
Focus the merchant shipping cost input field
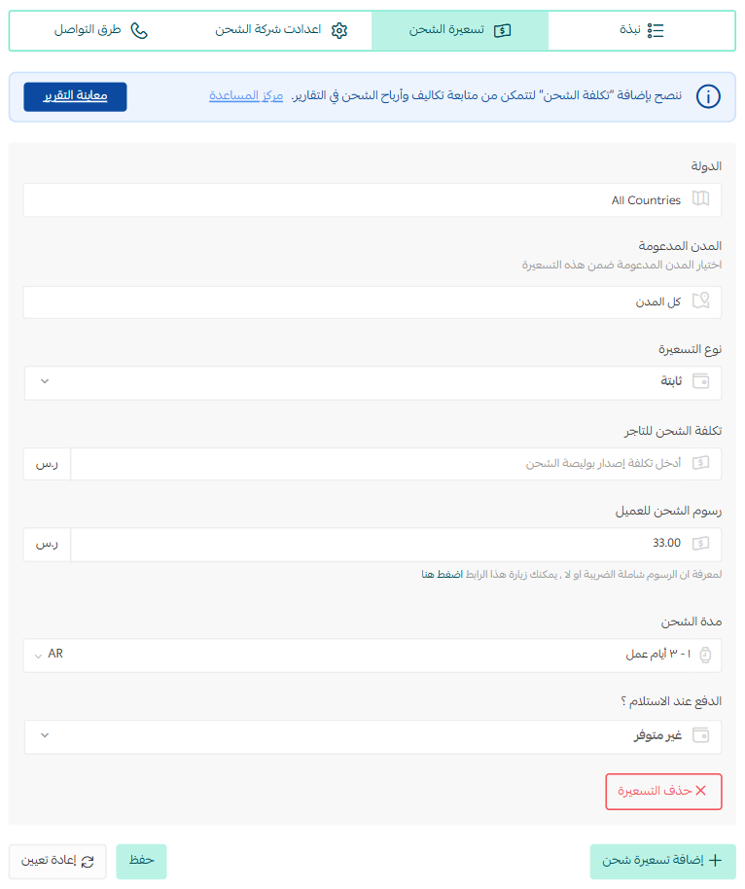tap(396, 464)
